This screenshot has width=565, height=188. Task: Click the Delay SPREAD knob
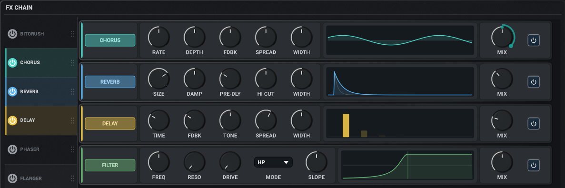coord(266,120)
